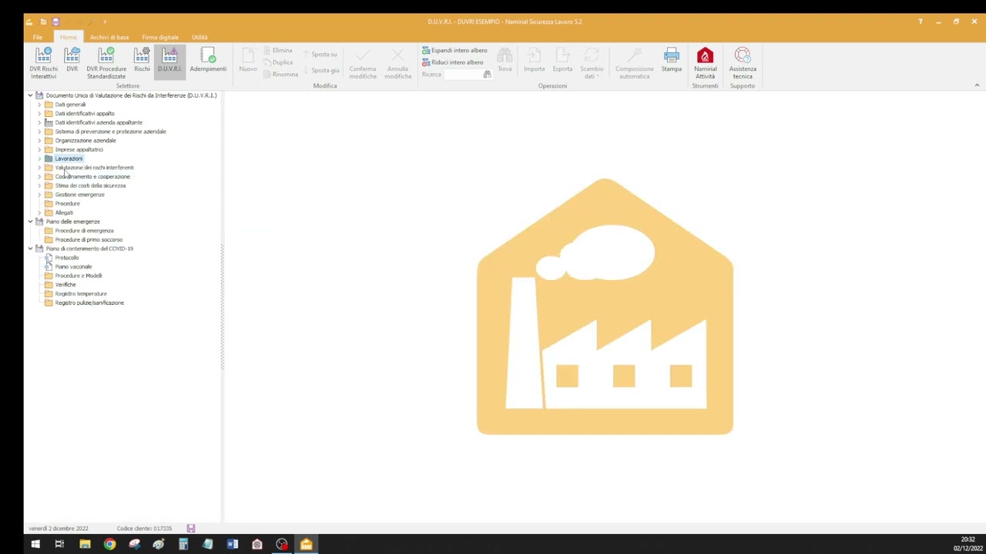
Task: Collapse the ribbon with the caret arrow
Action: (x=977, y=85)
